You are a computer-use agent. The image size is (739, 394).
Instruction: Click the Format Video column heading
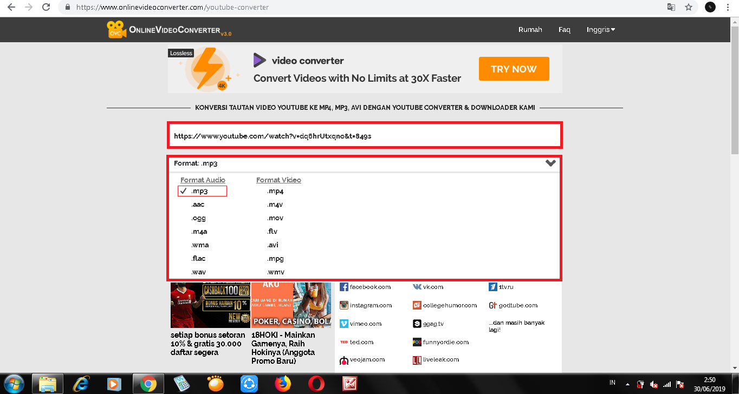[278, 180]
